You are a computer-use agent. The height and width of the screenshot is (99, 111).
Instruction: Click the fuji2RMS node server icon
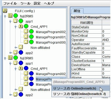10,16
